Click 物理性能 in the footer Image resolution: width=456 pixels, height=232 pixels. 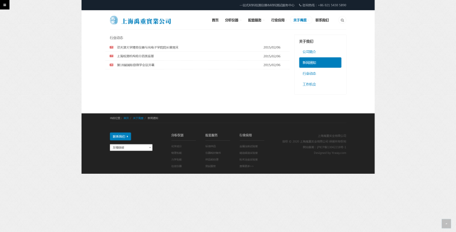(176, 153)
